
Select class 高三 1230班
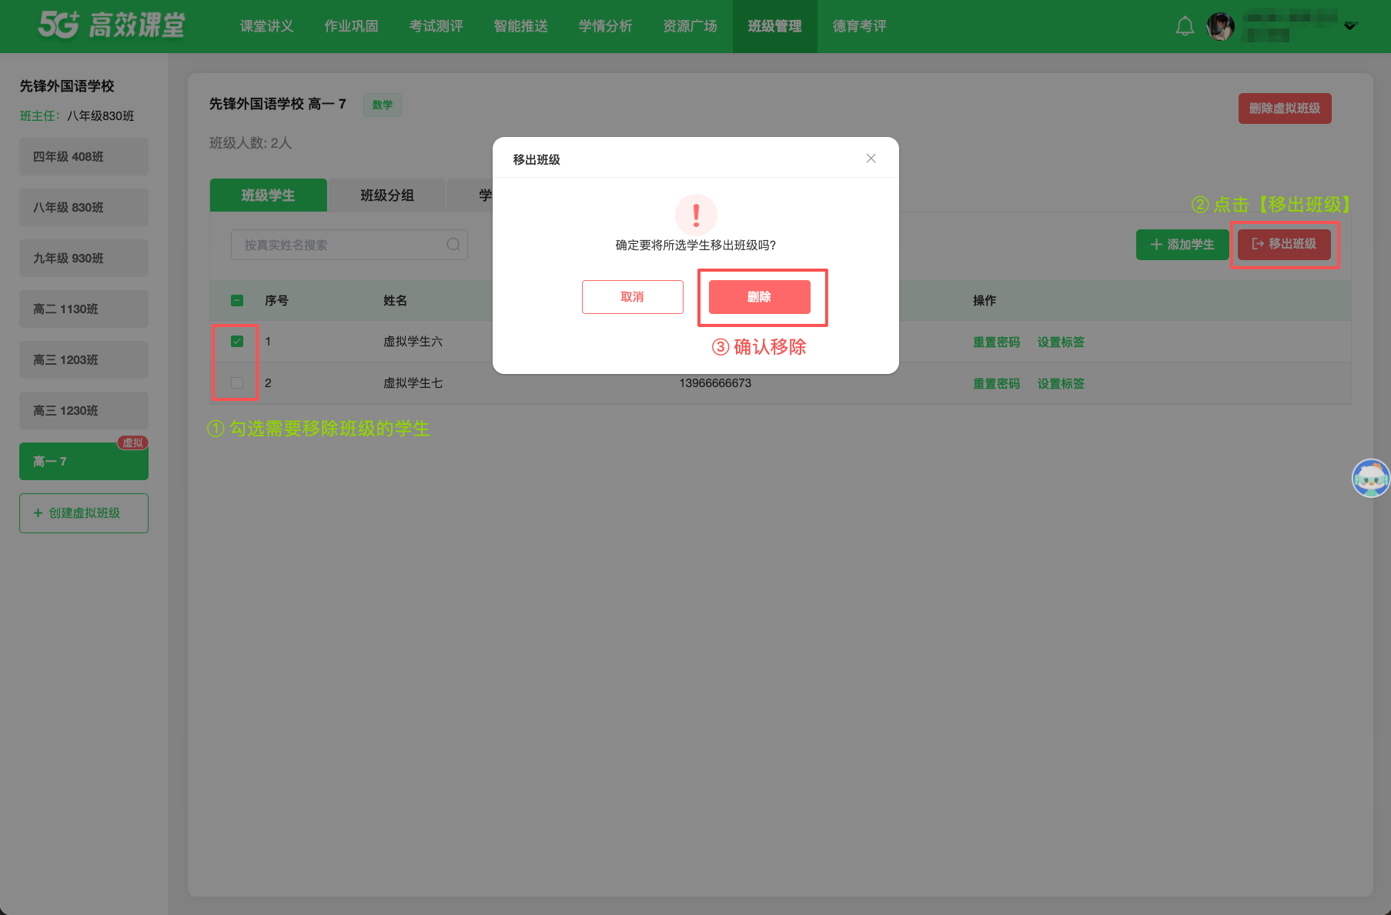pyautogui.click(x=84, y=411)
